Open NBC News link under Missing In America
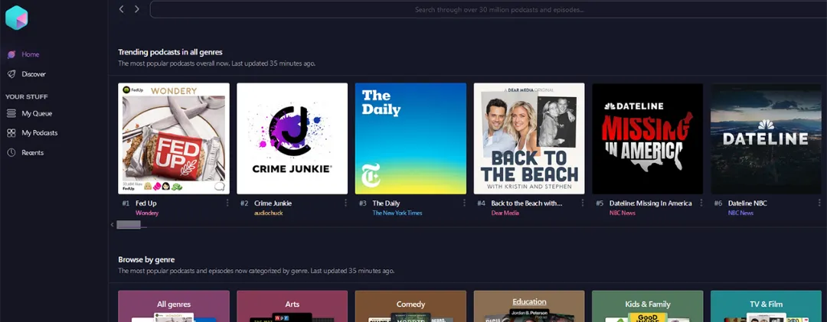Viewport: 827px width, 322px height. [623, 213]
